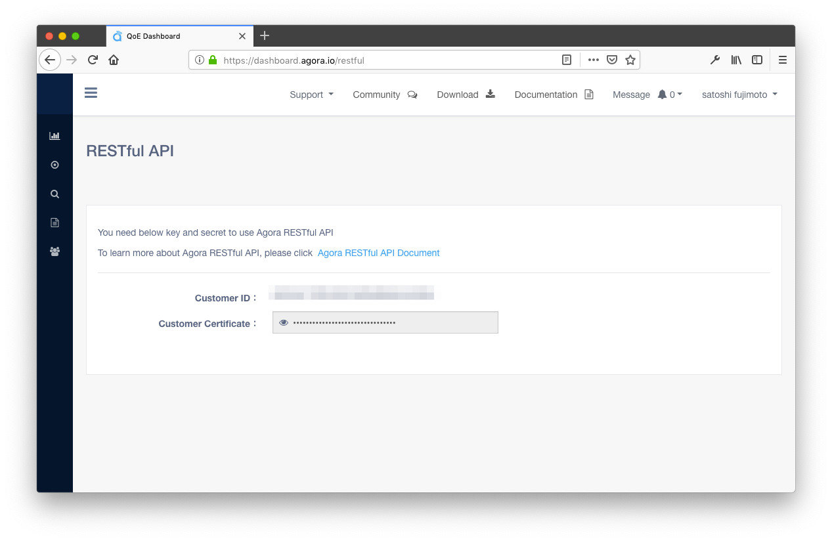This screenshot has width=832, height=541.
Task: Follow the Agora RESTful API Document link
Action: tap(378, 253)
